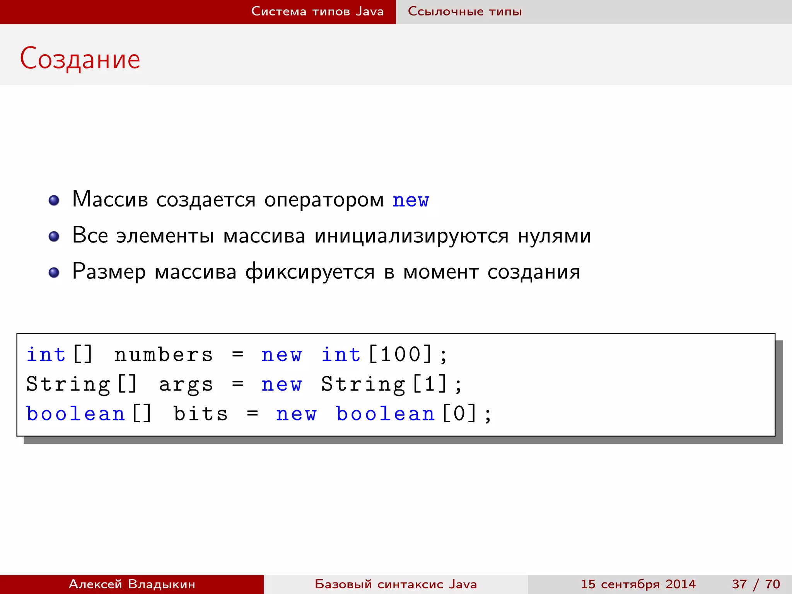Open the 'Ссылочные типы' subsection link
The height and width of the screenshot is (594, 792).
point(465,11)
